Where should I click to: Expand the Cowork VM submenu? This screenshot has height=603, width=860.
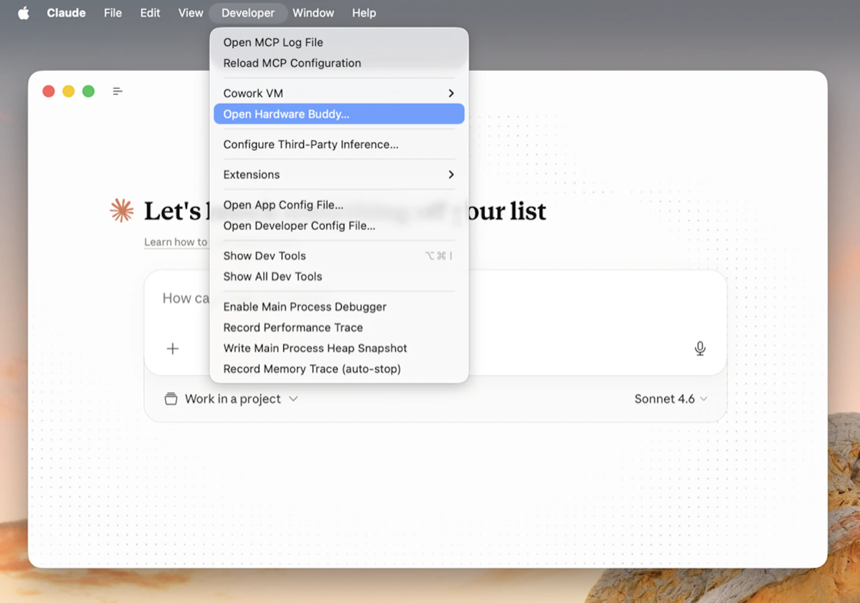pyautogui.click(x=338, y=92)
